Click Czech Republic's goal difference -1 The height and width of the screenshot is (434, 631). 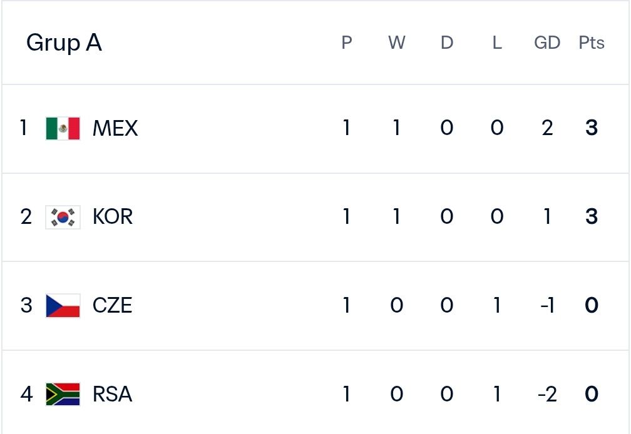547,305
